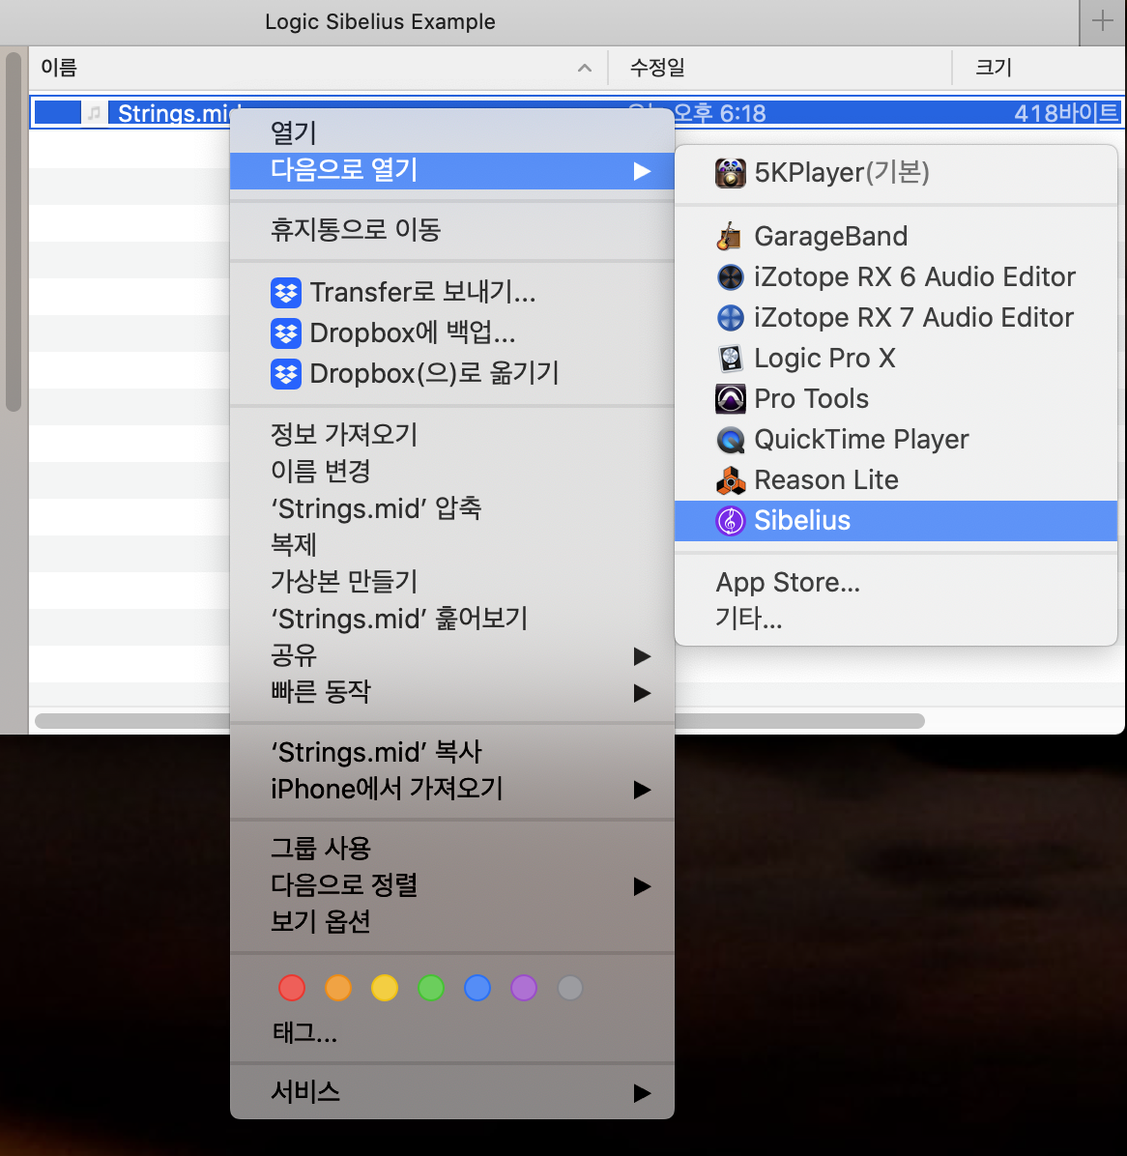The width and height of the screenshot is (1127, 1156).
Task: Expand 다음으로 정렬 submenu
Action: pyautogui.click(x=451, y=885)
